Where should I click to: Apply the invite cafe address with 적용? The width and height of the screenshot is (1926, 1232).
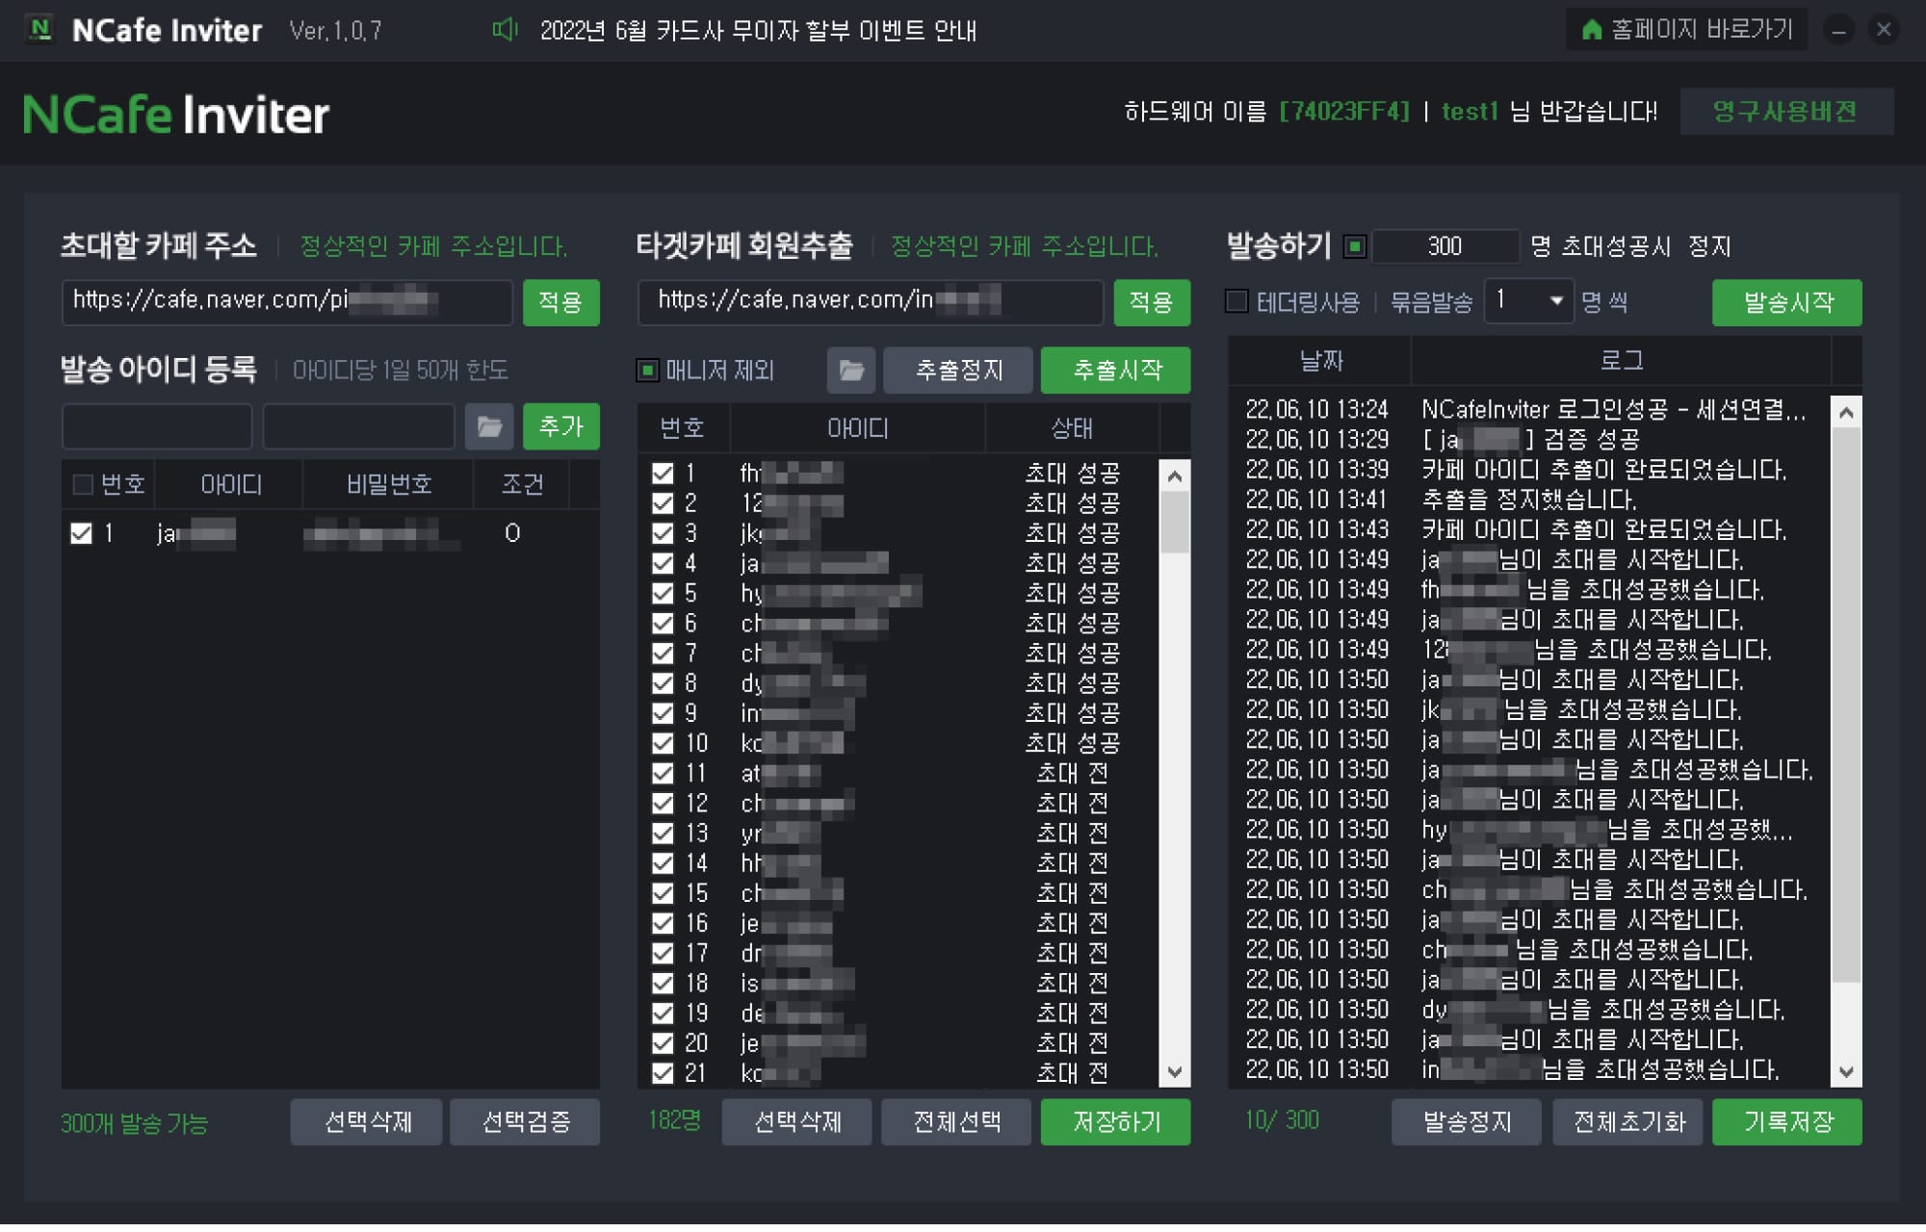pos(560,302)
